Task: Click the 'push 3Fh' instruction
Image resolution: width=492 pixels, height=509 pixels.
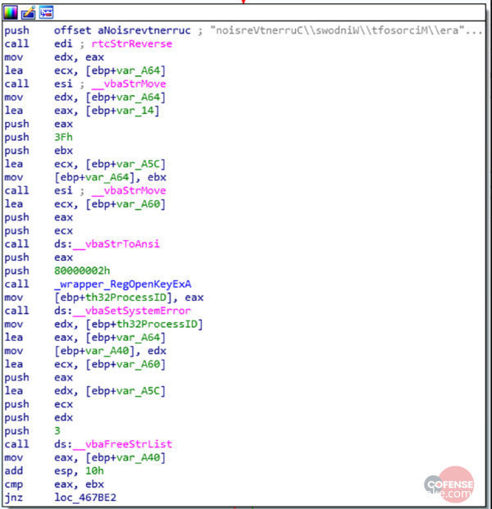Action: tap(39, 138)
